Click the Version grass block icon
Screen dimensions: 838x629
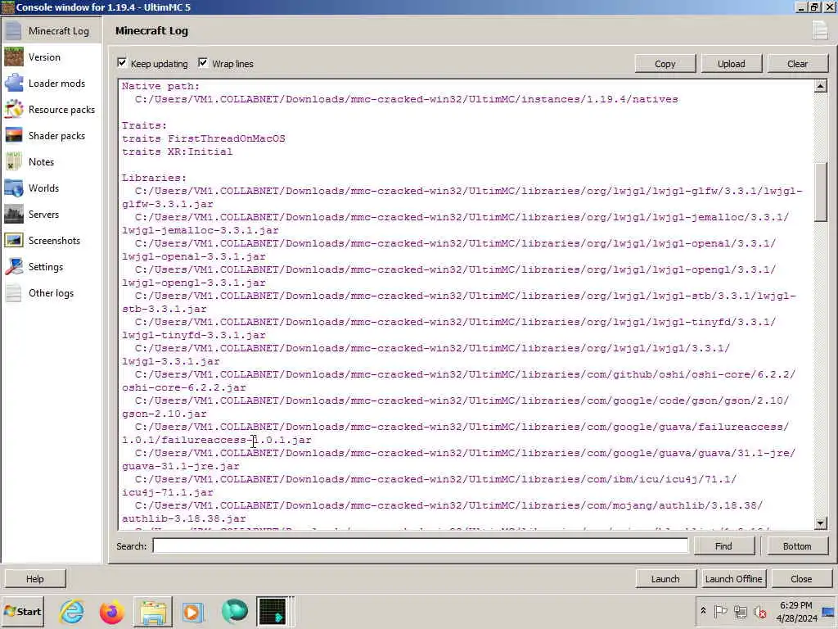click(13, 57)
